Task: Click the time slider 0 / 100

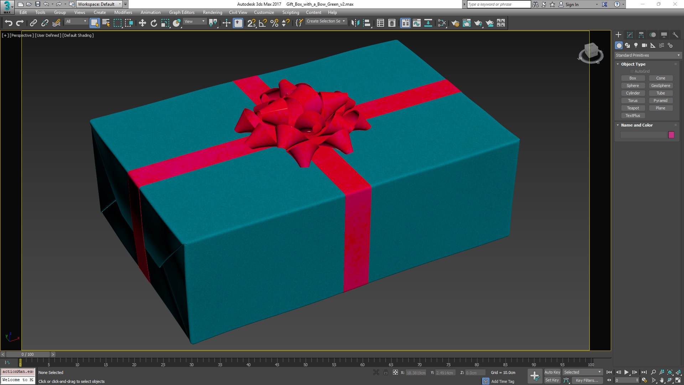Action: pos(27,354)
